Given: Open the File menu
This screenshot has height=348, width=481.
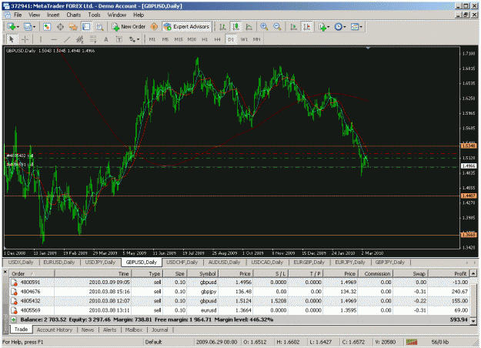Looking at the screenshot, I should 18,15.
